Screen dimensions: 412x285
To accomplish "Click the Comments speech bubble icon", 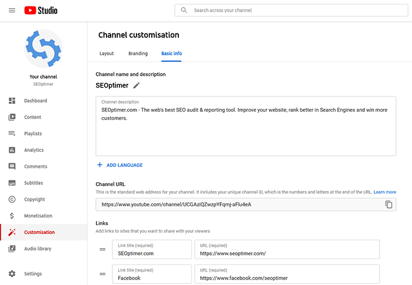I will pyautogui.click(x=12, y=166).
